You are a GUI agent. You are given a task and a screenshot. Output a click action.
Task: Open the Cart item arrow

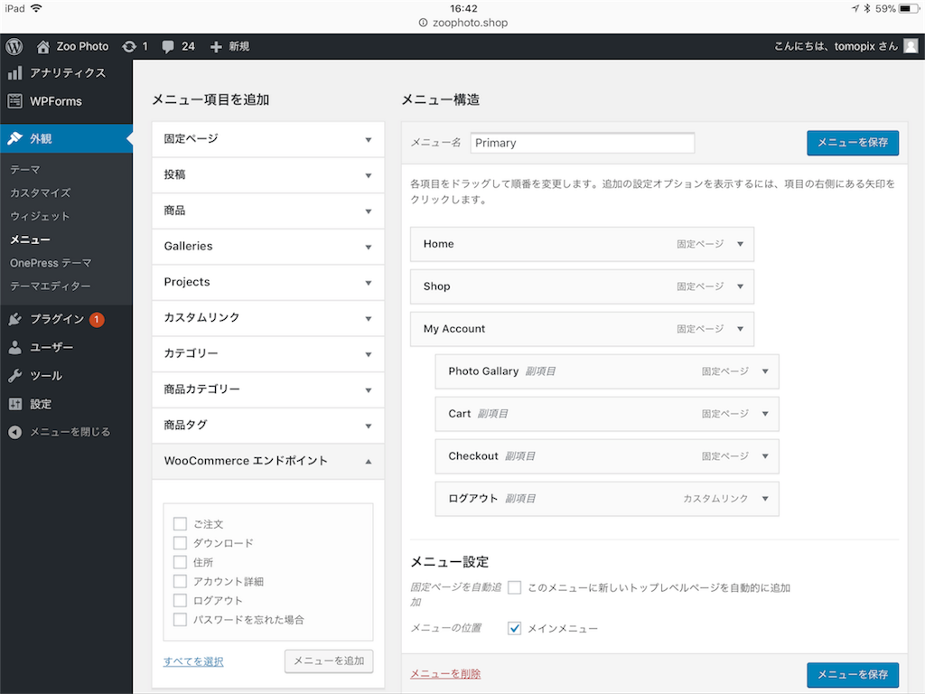click(x=765, y=414)
